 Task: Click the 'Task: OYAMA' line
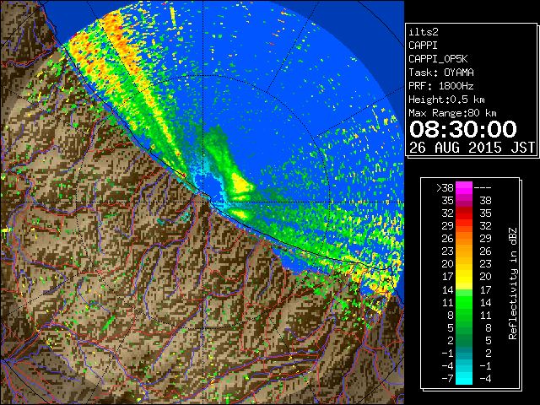click(441, 73)
